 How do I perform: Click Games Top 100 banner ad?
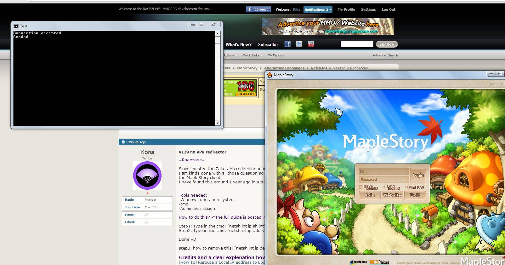click(x=241, y=88)
